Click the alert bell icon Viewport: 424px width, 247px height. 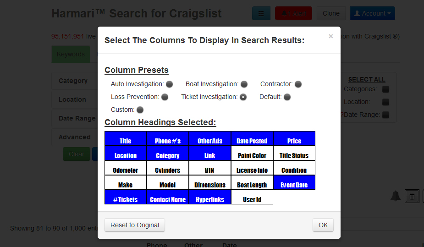[x=396, y=196]
